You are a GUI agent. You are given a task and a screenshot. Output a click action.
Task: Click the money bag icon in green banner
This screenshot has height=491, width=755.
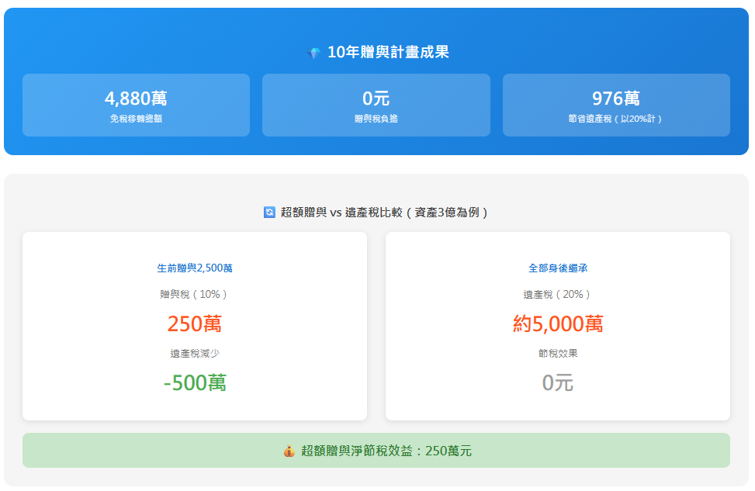289,451
